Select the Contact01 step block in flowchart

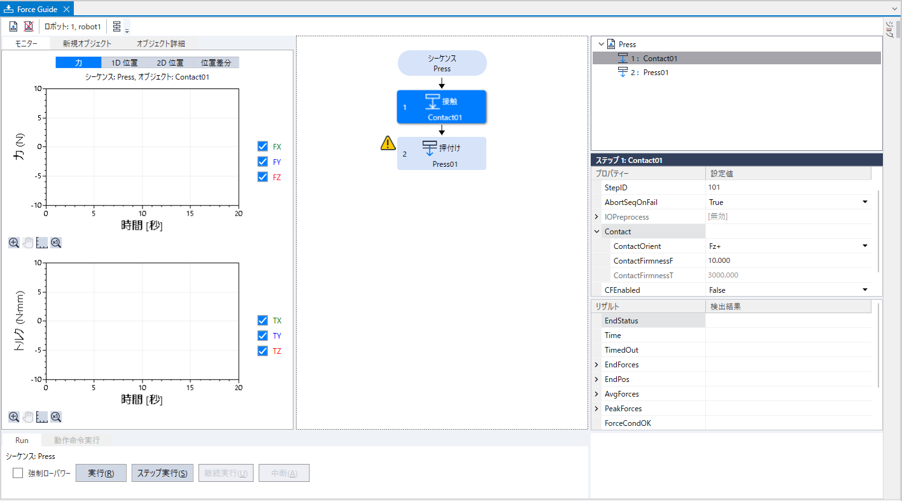click(x=441, y=106)
